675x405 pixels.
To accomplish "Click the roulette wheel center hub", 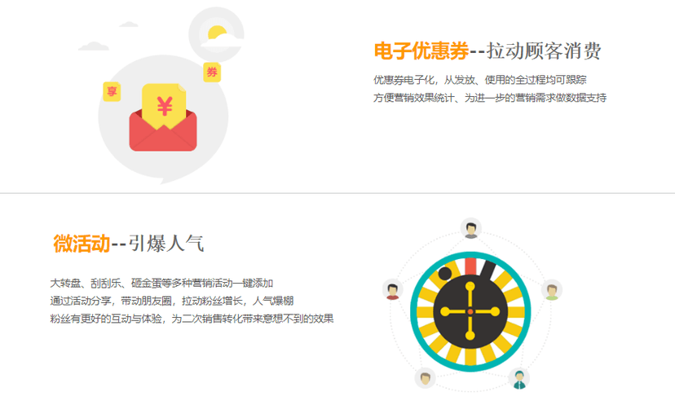I will [x=470, y=311].
